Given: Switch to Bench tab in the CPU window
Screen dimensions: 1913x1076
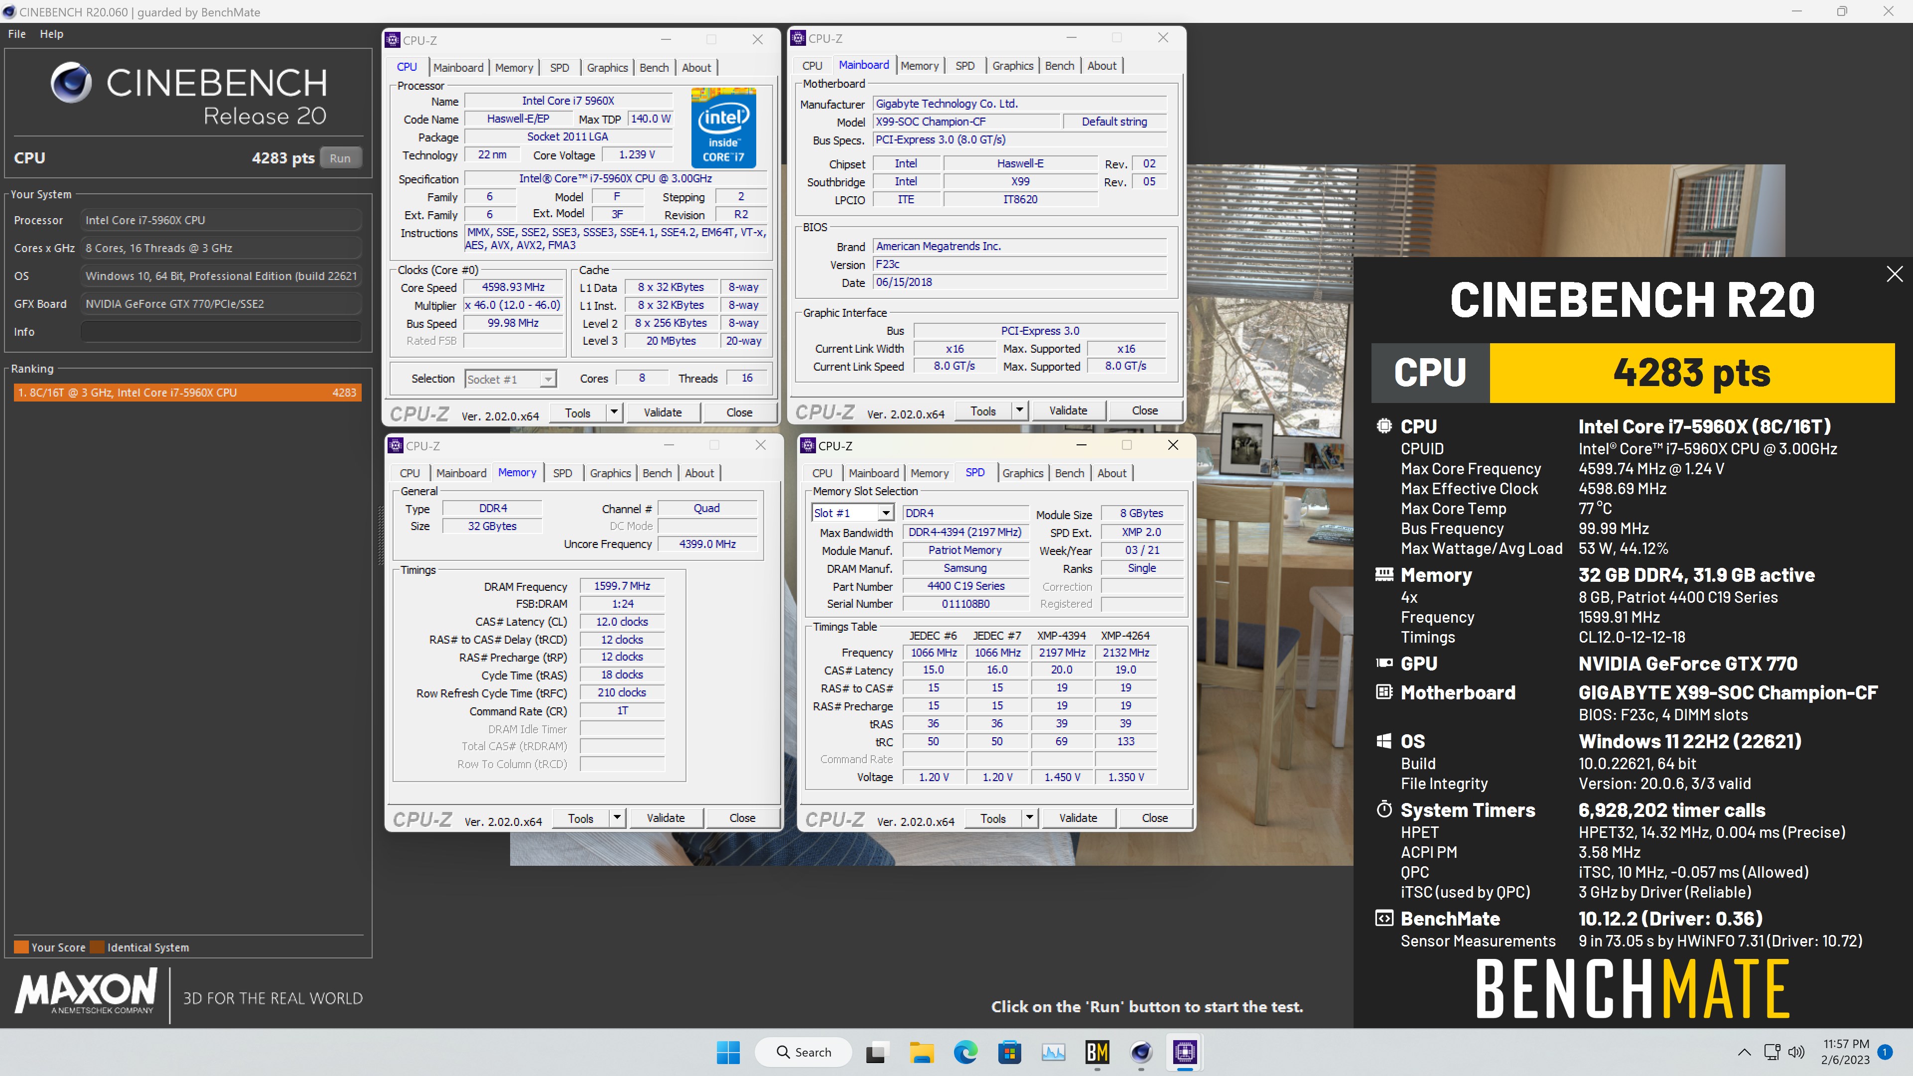Looking at the screenshot, I should 654,68.
